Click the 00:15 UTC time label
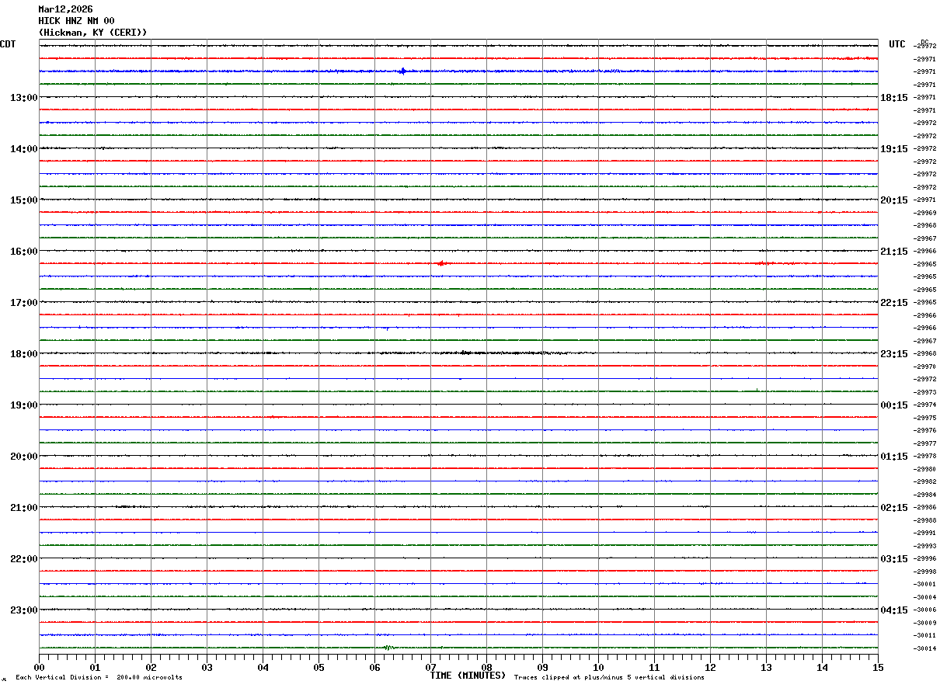940x688 pixels. [894, 405]
